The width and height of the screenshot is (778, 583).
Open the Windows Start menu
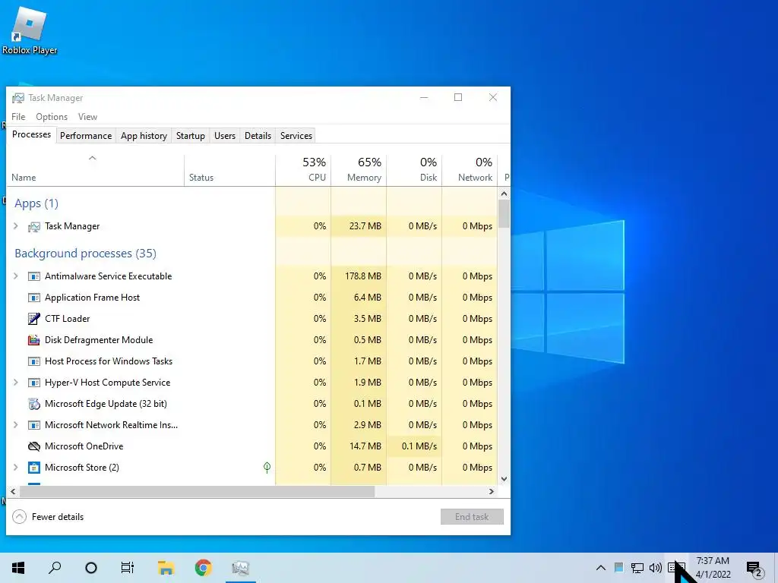pos(18,568)
